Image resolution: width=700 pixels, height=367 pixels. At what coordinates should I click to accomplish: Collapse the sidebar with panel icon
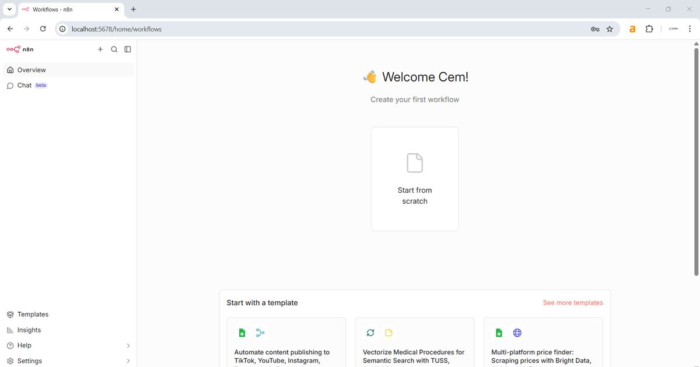point(128,50)
